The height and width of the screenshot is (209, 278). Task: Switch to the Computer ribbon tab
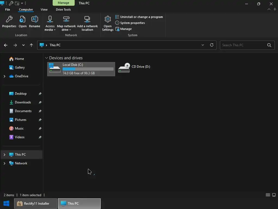pyautogui.click(x=26, y=10)
